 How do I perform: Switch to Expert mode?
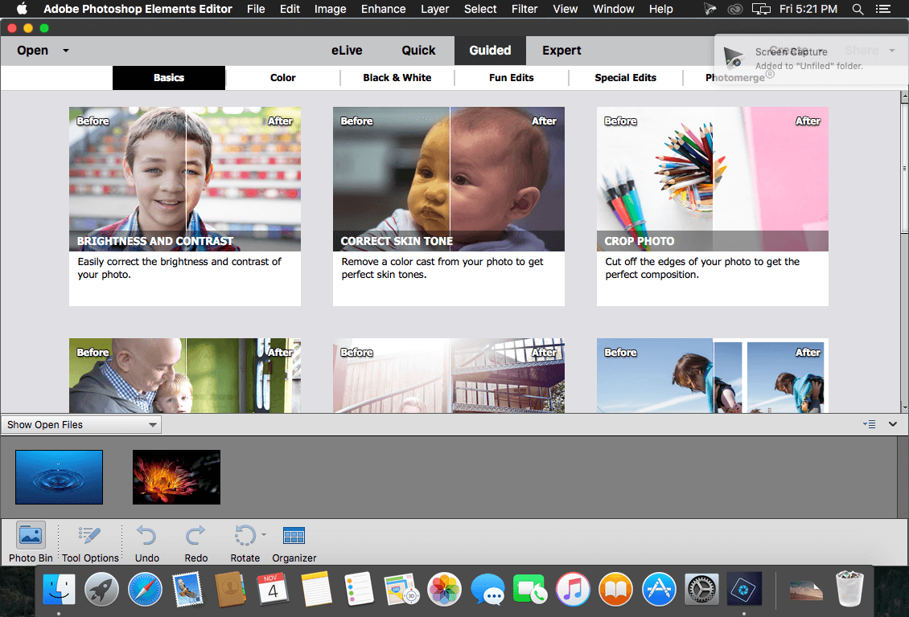561,51
